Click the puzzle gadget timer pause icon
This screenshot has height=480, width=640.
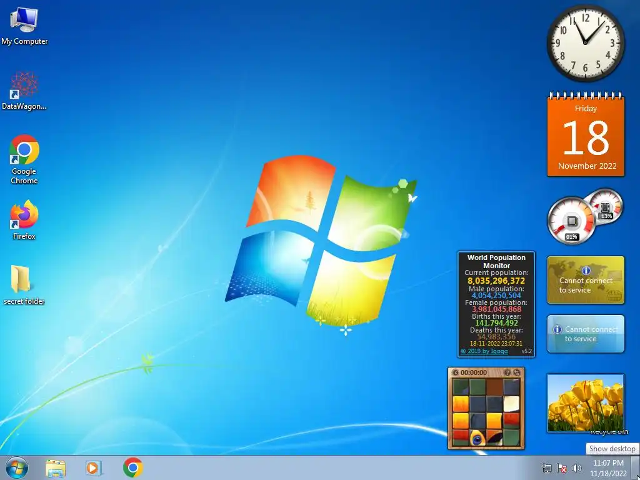click(456, 372)
